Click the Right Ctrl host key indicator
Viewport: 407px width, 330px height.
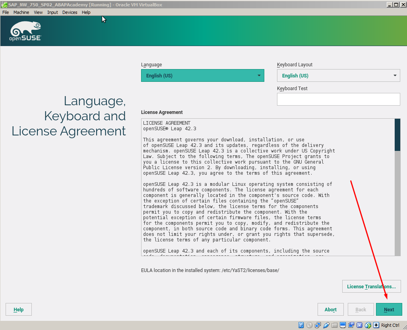click(x=390, y=325)
